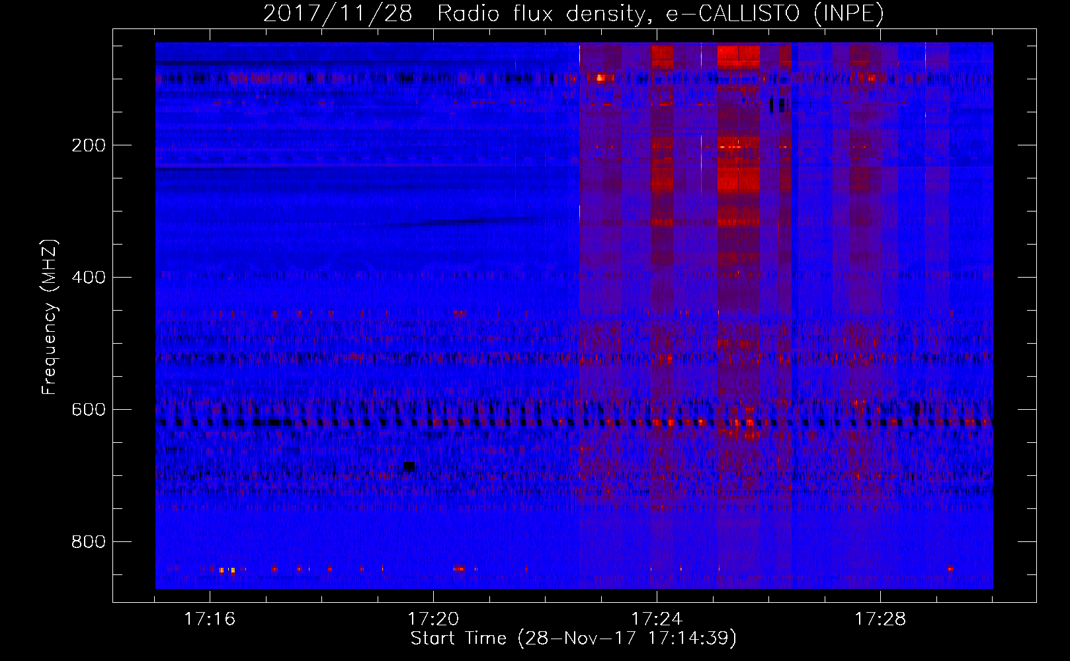This screenshot has height=661, width=1070.
Task: Click the 400 frequency tick label
Action: point(88,278)
